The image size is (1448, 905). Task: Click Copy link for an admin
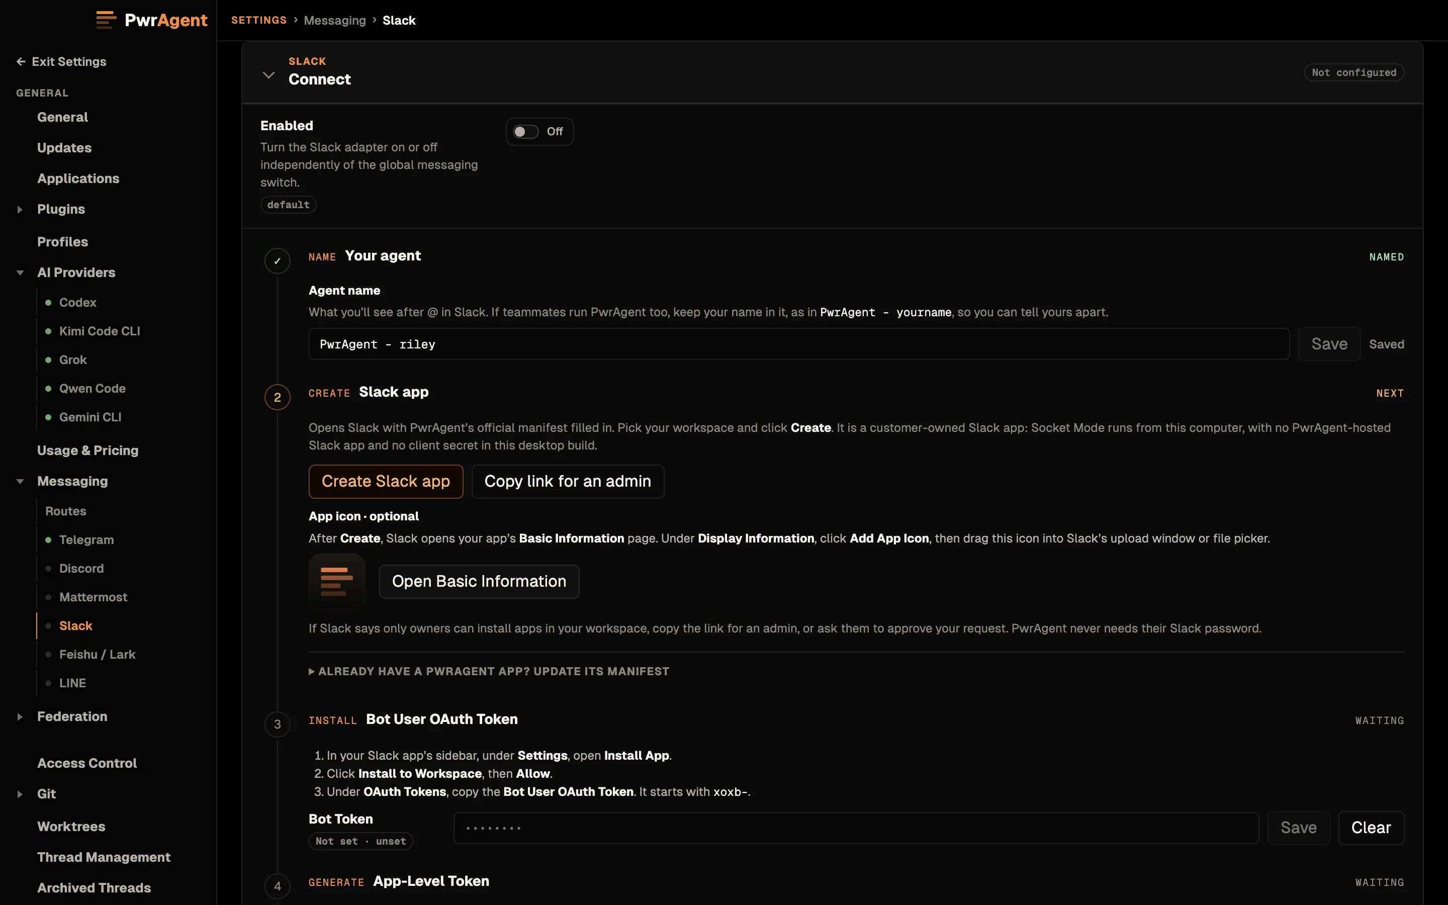point(568,481)
